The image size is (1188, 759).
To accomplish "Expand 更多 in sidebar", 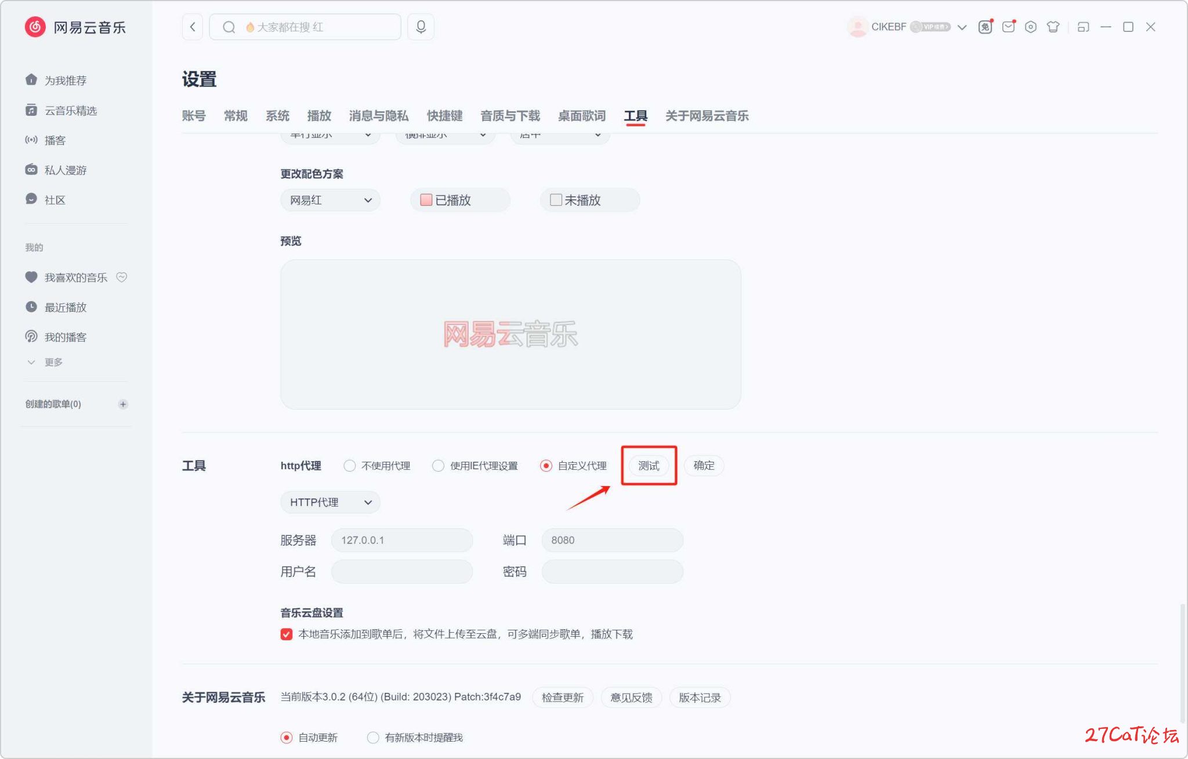I will coord(46,362).
